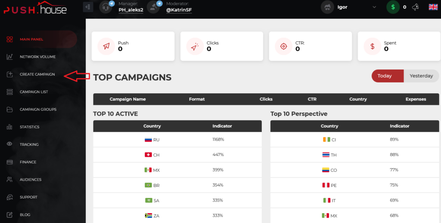This screenshot has height=223, width=441.
Task: Open the @KatrinSF moderator contact link
Action: tap(179, 10)
